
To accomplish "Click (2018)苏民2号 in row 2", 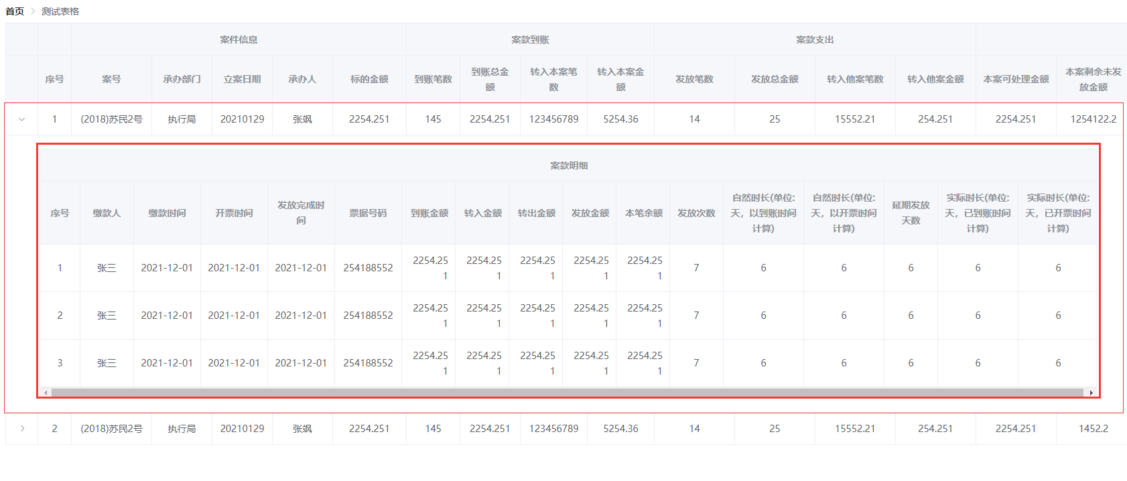I will click(111, 429).
